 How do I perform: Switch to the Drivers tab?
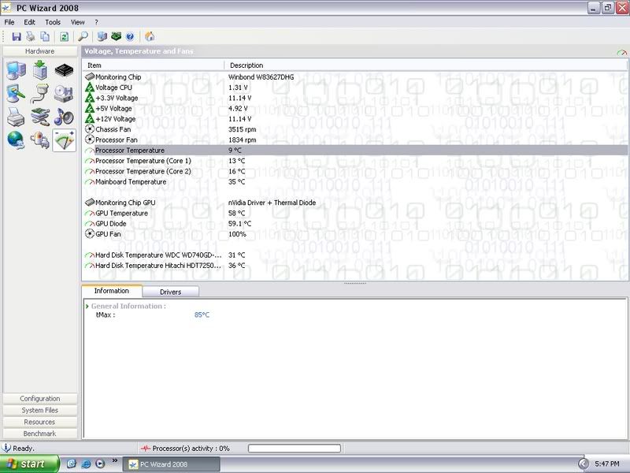[170, 292]
